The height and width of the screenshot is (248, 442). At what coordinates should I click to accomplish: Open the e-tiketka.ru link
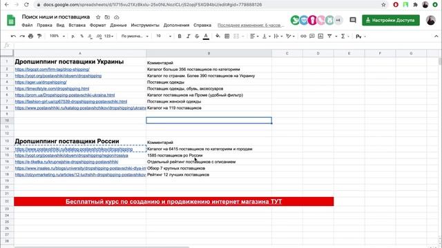(x=66, y=162)
